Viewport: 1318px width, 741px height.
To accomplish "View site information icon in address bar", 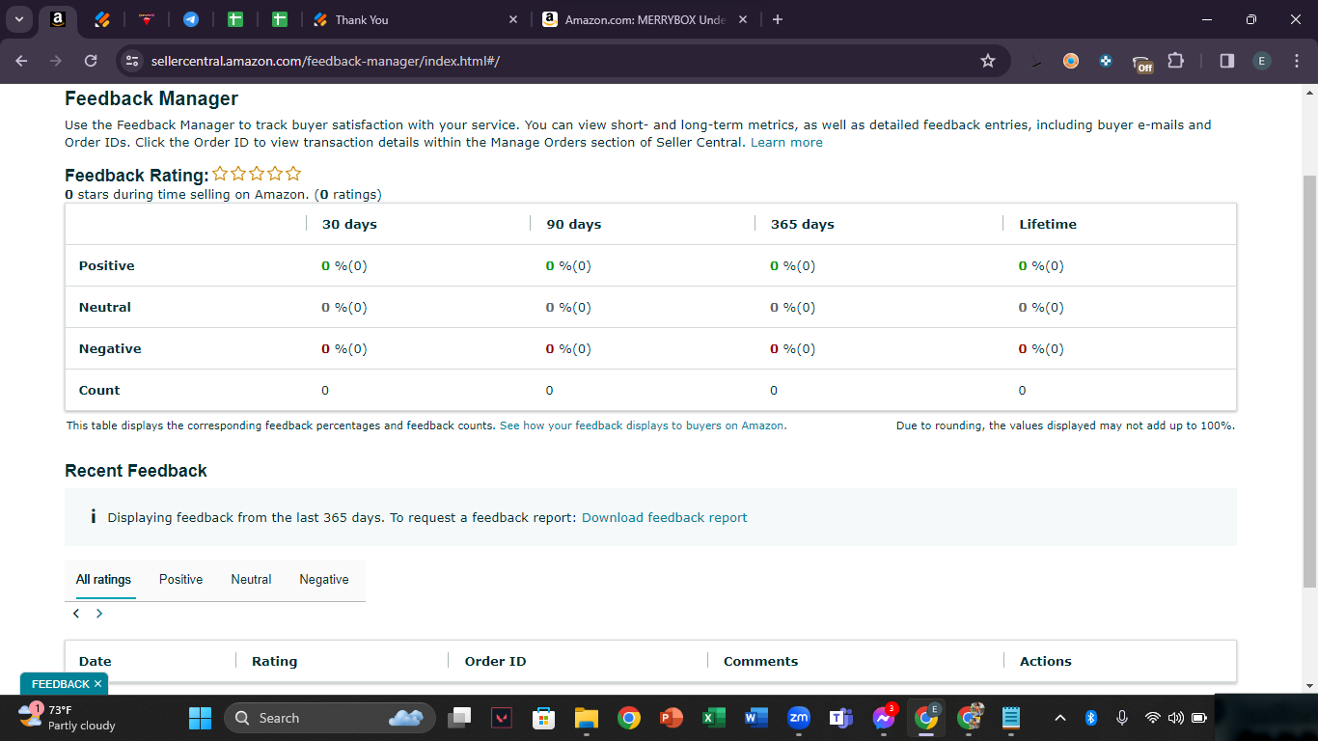I will point(133,61).
